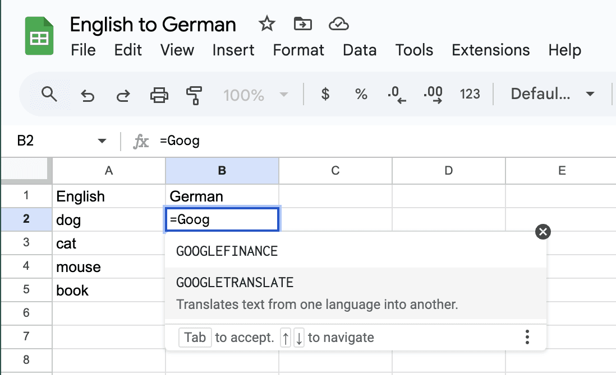616x375 pixels.
Task: Click the undo arrow
Action: [88, 95]
